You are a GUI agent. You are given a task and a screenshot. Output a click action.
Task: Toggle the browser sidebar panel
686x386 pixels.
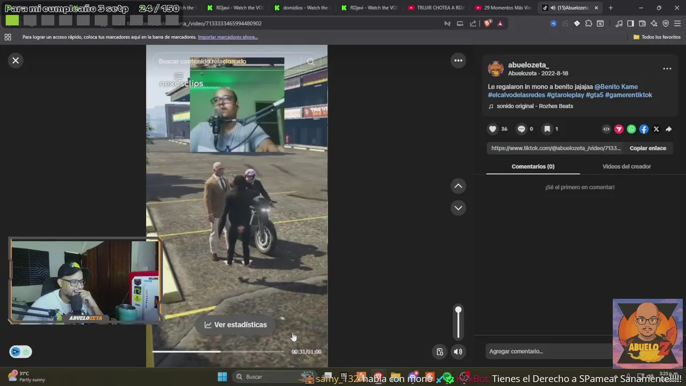630,24
